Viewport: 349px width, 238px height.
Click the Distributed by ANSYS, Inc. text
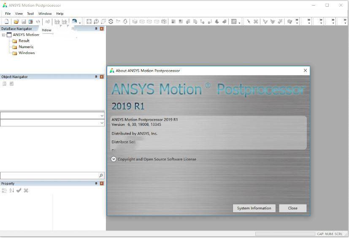[x=135, y=134]
